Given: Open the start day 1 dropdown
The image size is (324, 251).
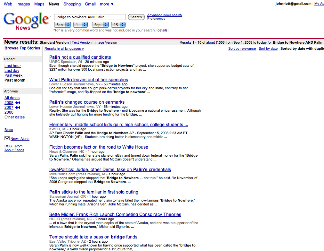Looking at the screenshot, I should 80,25.
